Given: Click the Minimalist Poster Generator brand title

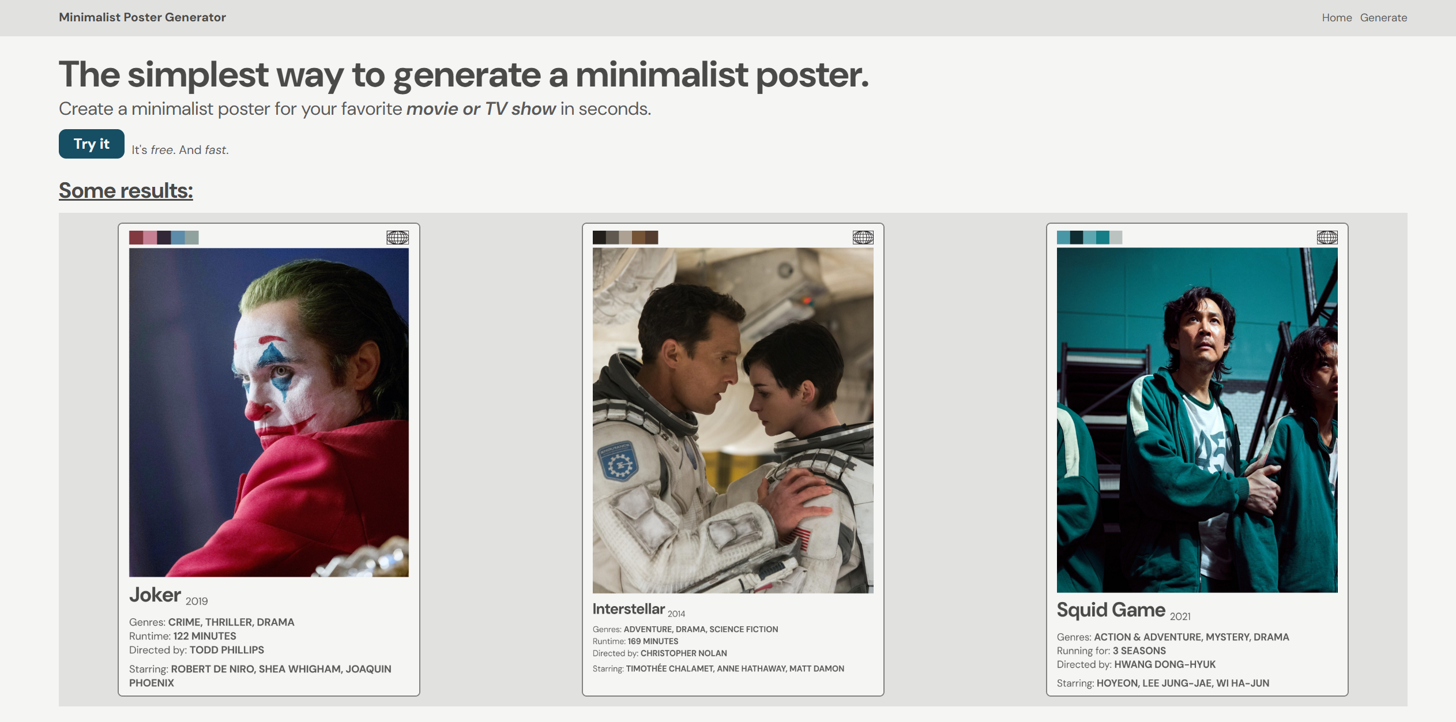Looking at the screenshot, I should [x=142, y=17].
